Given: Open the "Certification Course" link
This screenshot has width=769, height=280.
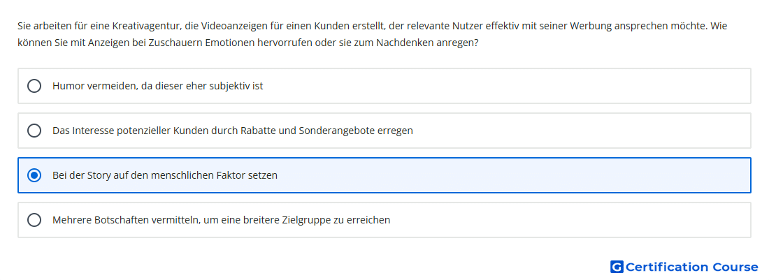Looking at the screenshot, I should 691,267.
